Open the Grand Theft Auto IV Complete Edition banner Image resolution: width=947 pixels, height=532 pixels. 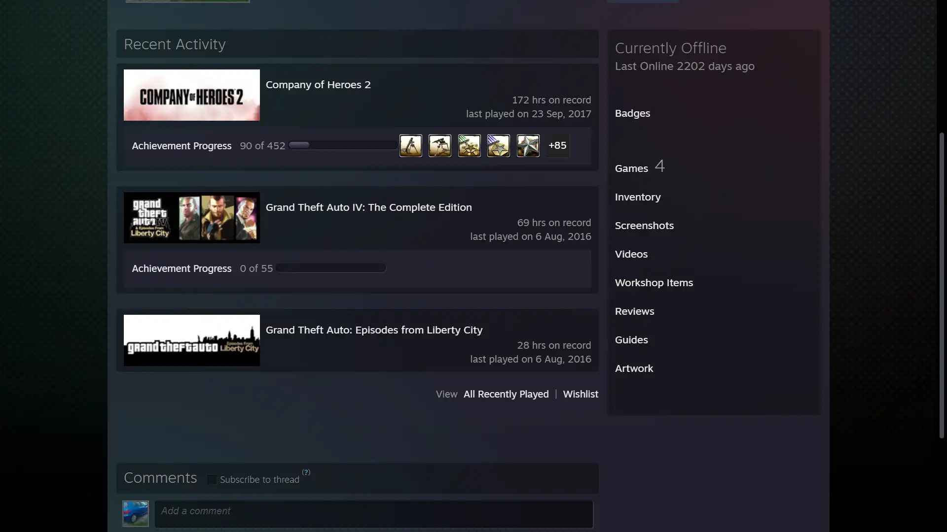[x=192, y=218]
